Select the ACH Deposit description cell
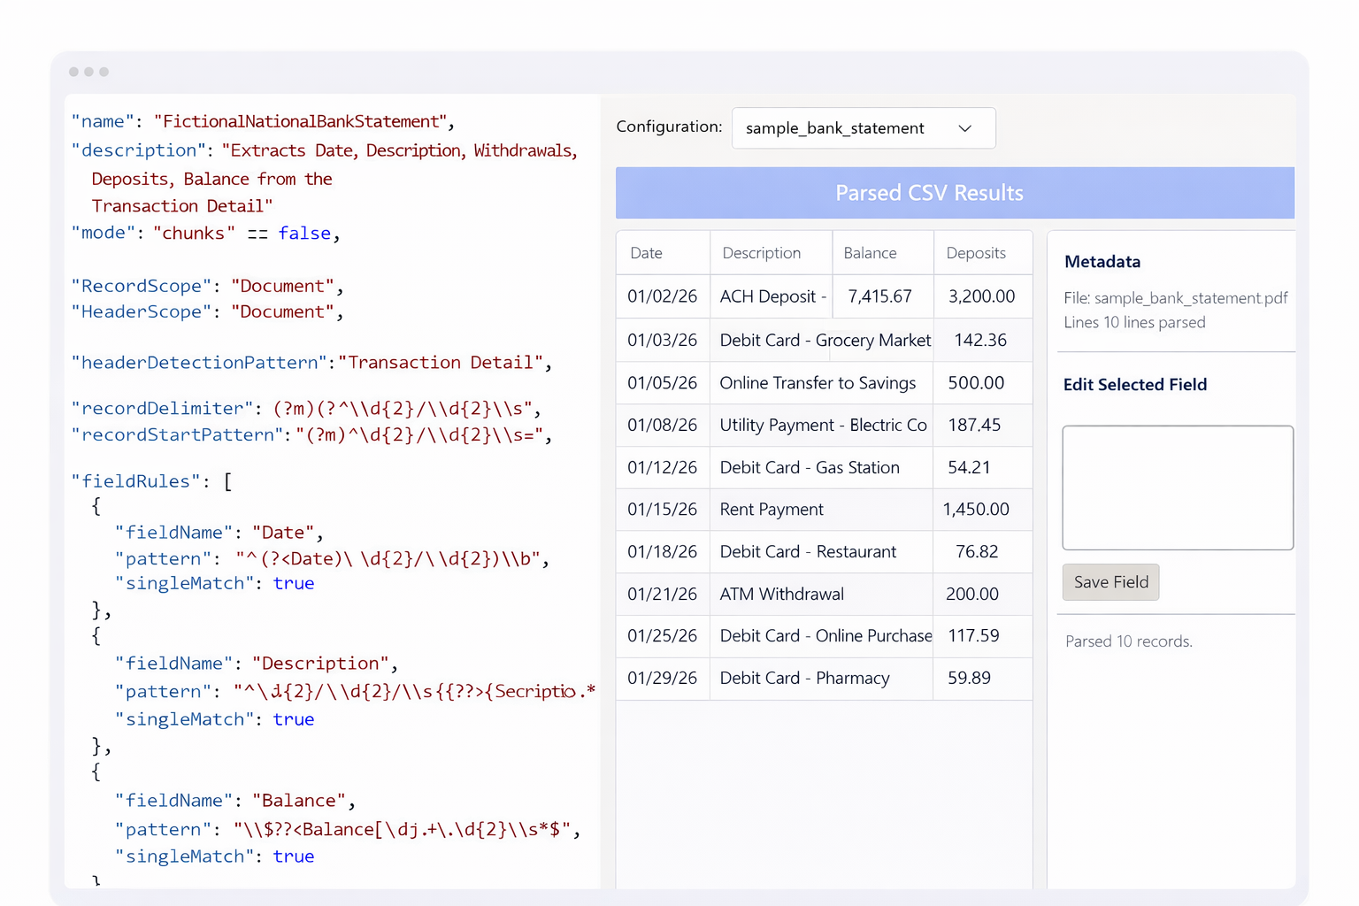The height and width of the screenshot is (906, 1359). tap(772, 296)
